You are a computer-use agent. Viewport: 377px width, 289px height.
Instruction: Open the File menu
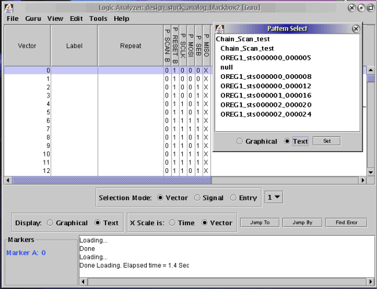tap(13, 19)
